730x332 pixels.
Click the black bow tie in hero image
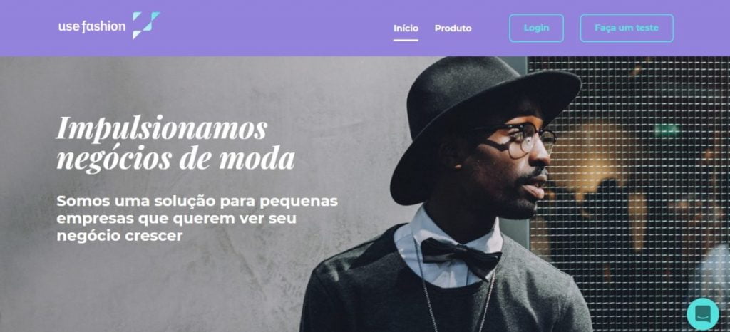(461, 255)
